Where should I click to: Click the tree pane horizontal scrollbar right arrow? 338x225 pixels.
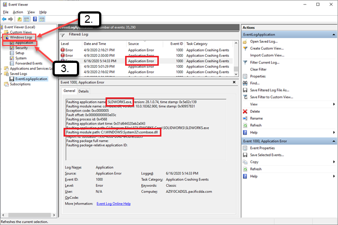pos(54,215)
